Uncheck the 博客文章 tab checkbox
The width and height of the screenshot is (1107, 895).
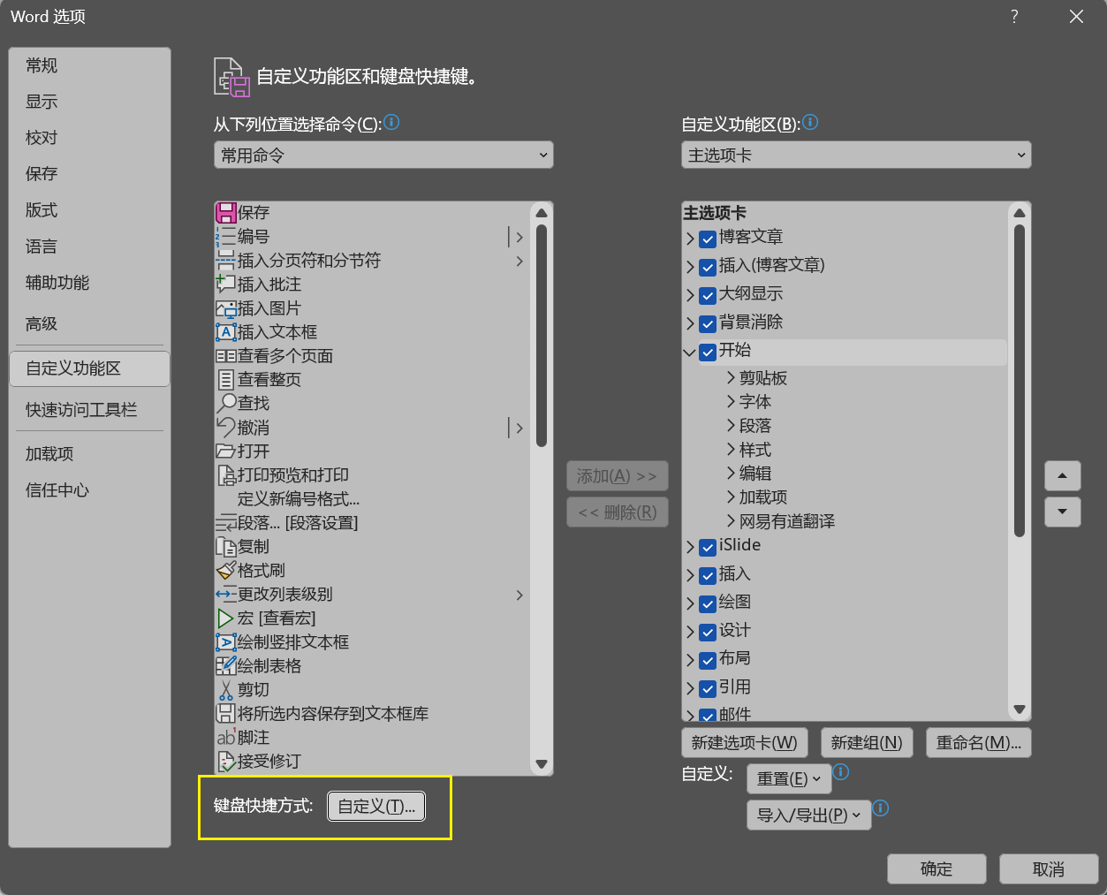coord(708,239)
